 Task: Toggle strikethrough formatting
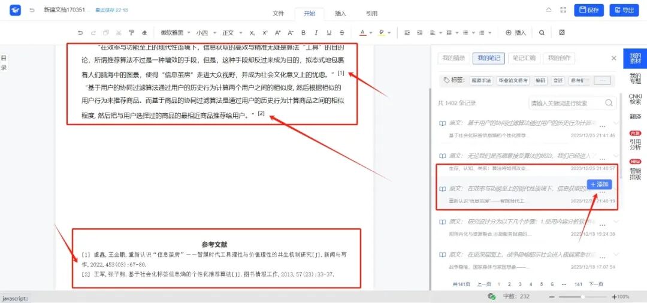(341, 32)
